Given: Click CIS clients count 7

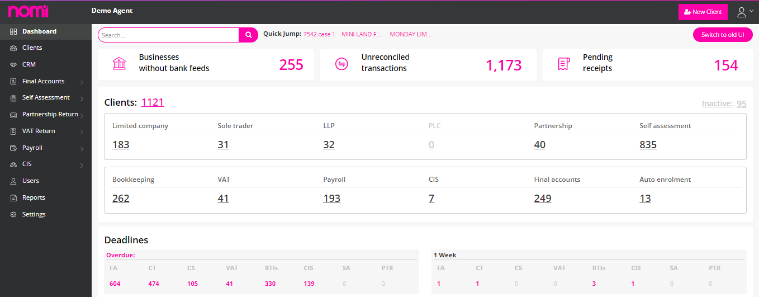Looking at the screenshot, I should click(x=431, y=199).
